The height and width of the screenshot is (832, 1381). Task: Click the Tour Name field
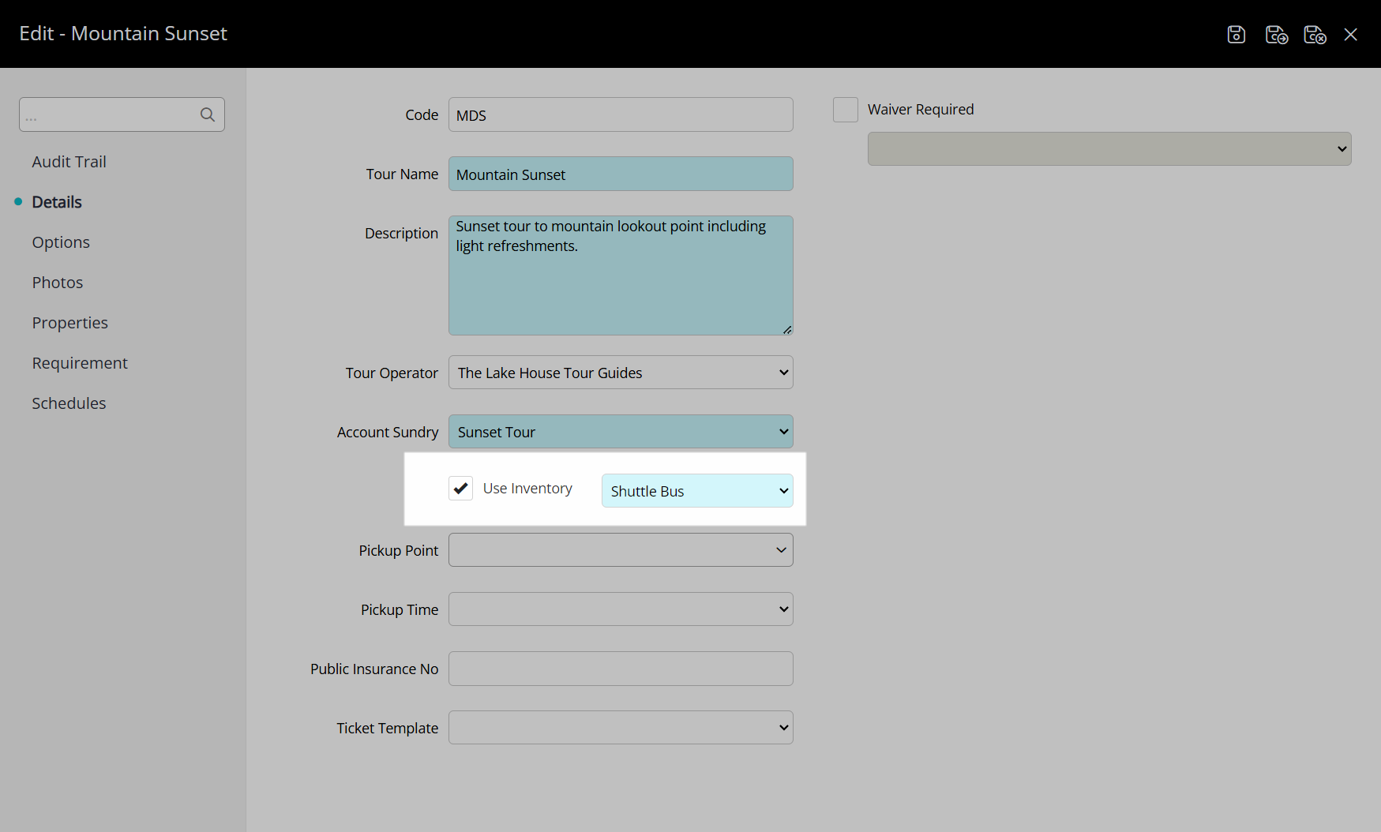pyautogui.click(x=621, y=174)
